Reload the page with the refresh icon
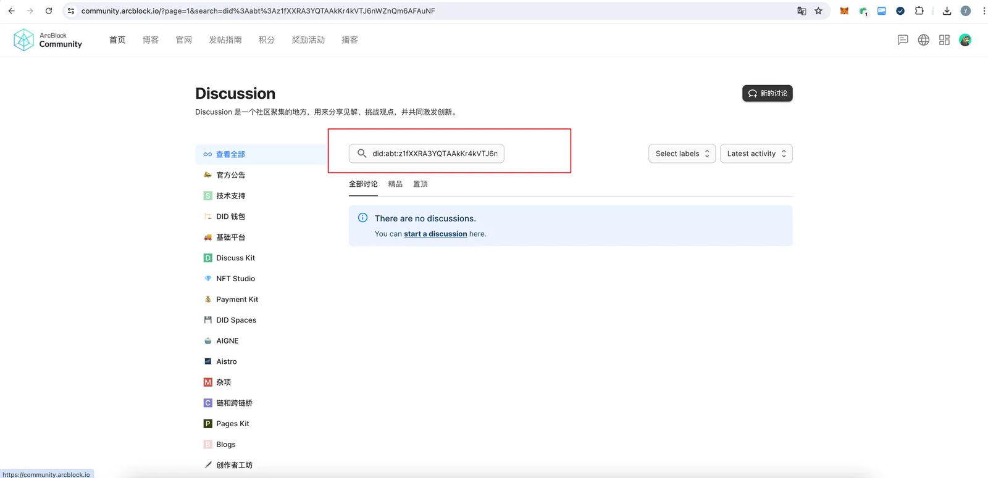Viewport: 988px width, 478px height. (x=49, y=11)
